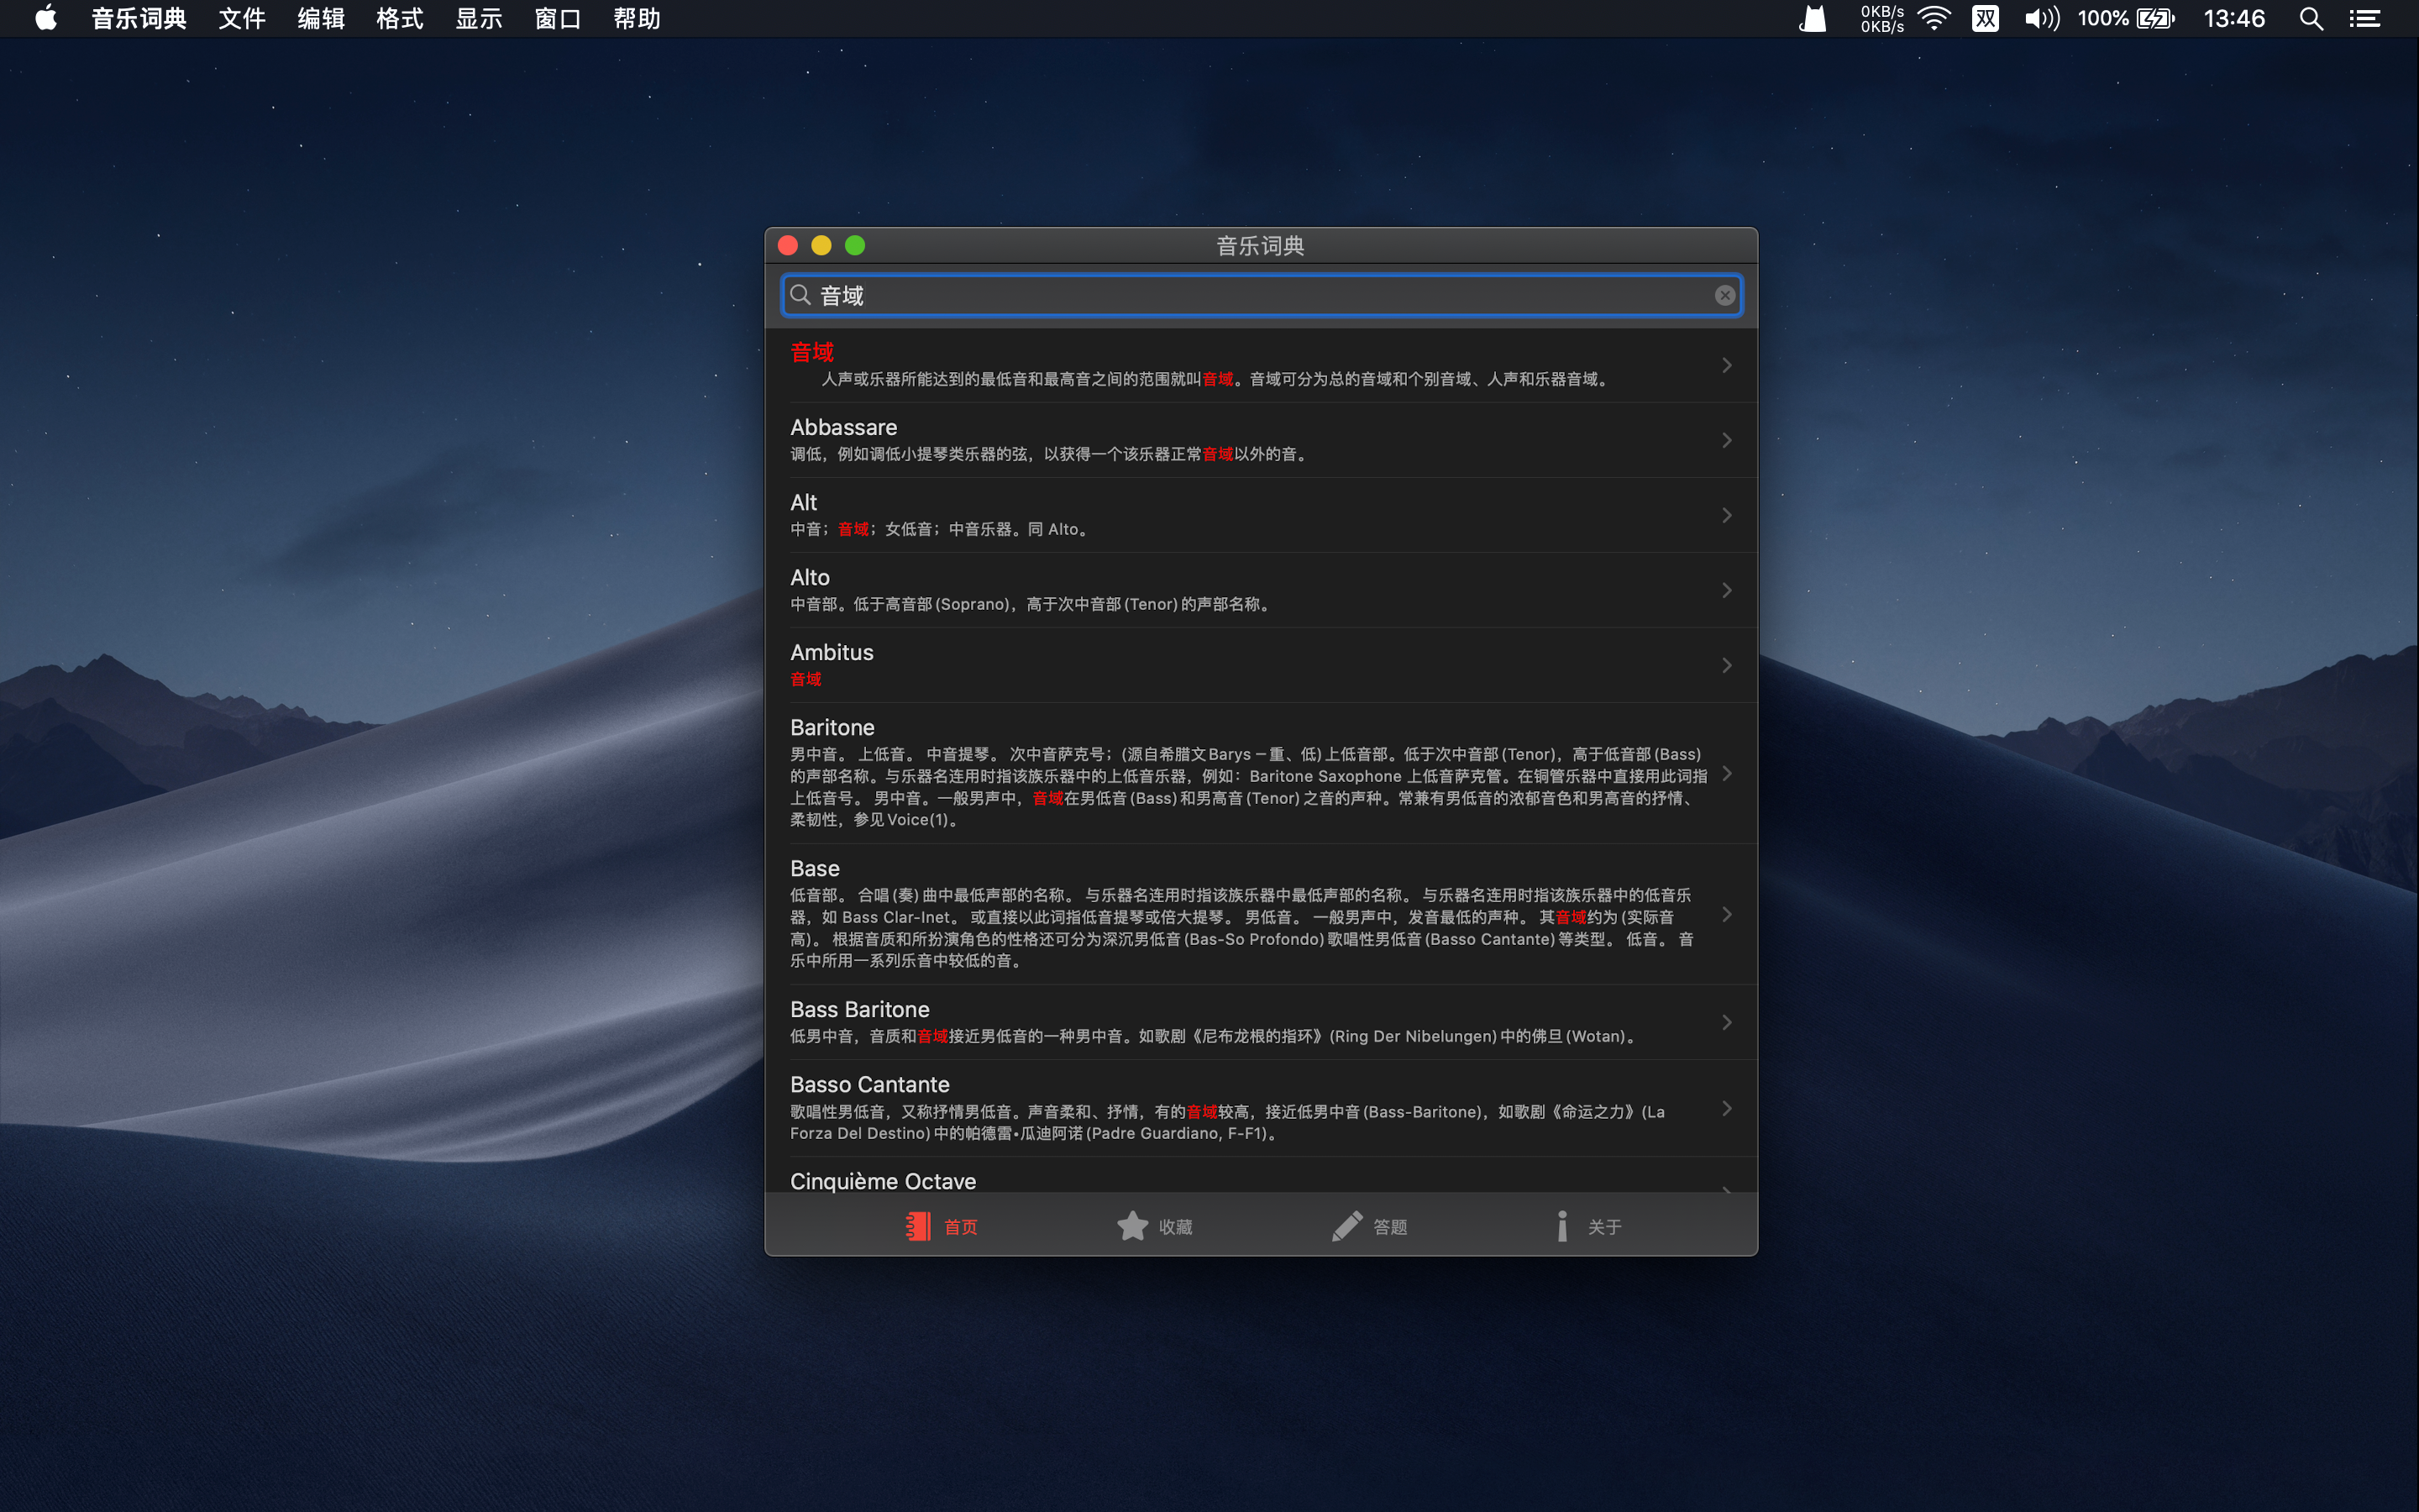This screenshot has height=1512, width=2419.
Task: Click the Baritone definition paragraph
Action: 1248,787
